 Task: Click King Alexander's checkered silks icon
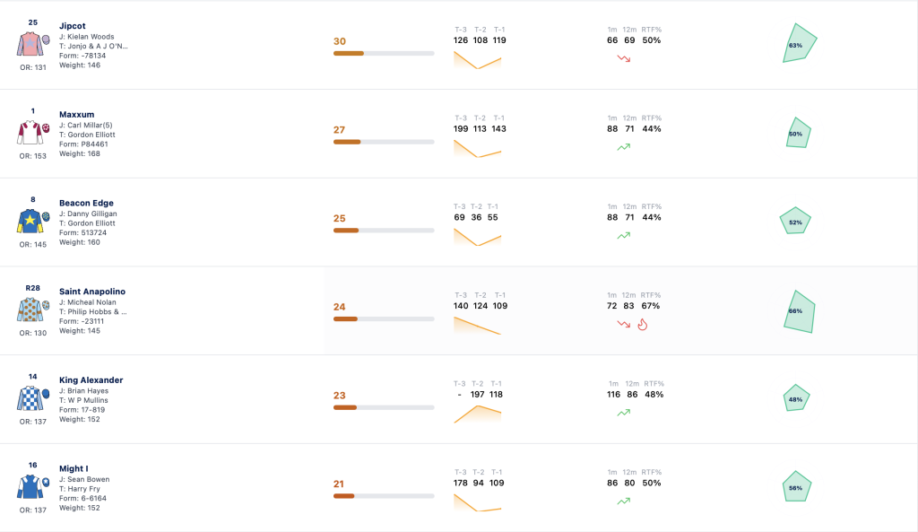[x=33, y=397]
